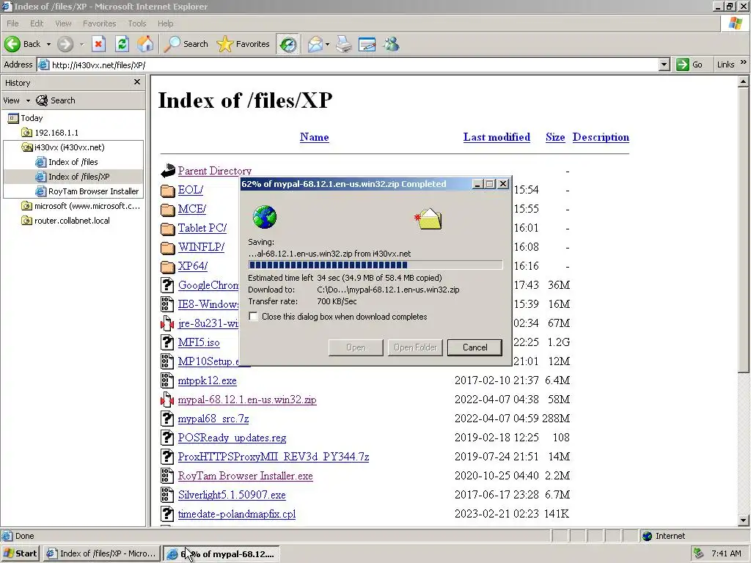
Task: Open the Tablet PC/ folder link
Action: point(202,229)
